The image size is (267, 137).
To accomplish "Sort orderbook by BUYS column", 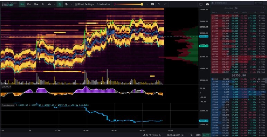I will [236, 12].
